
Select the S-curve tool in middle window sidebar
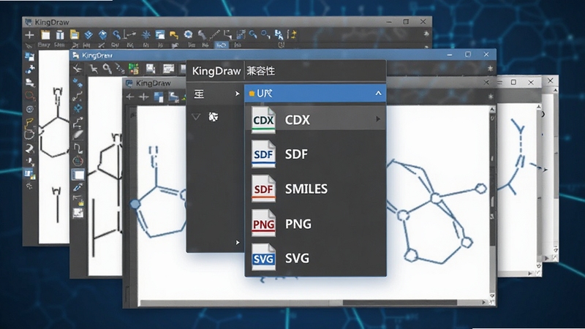coord(78,148)
